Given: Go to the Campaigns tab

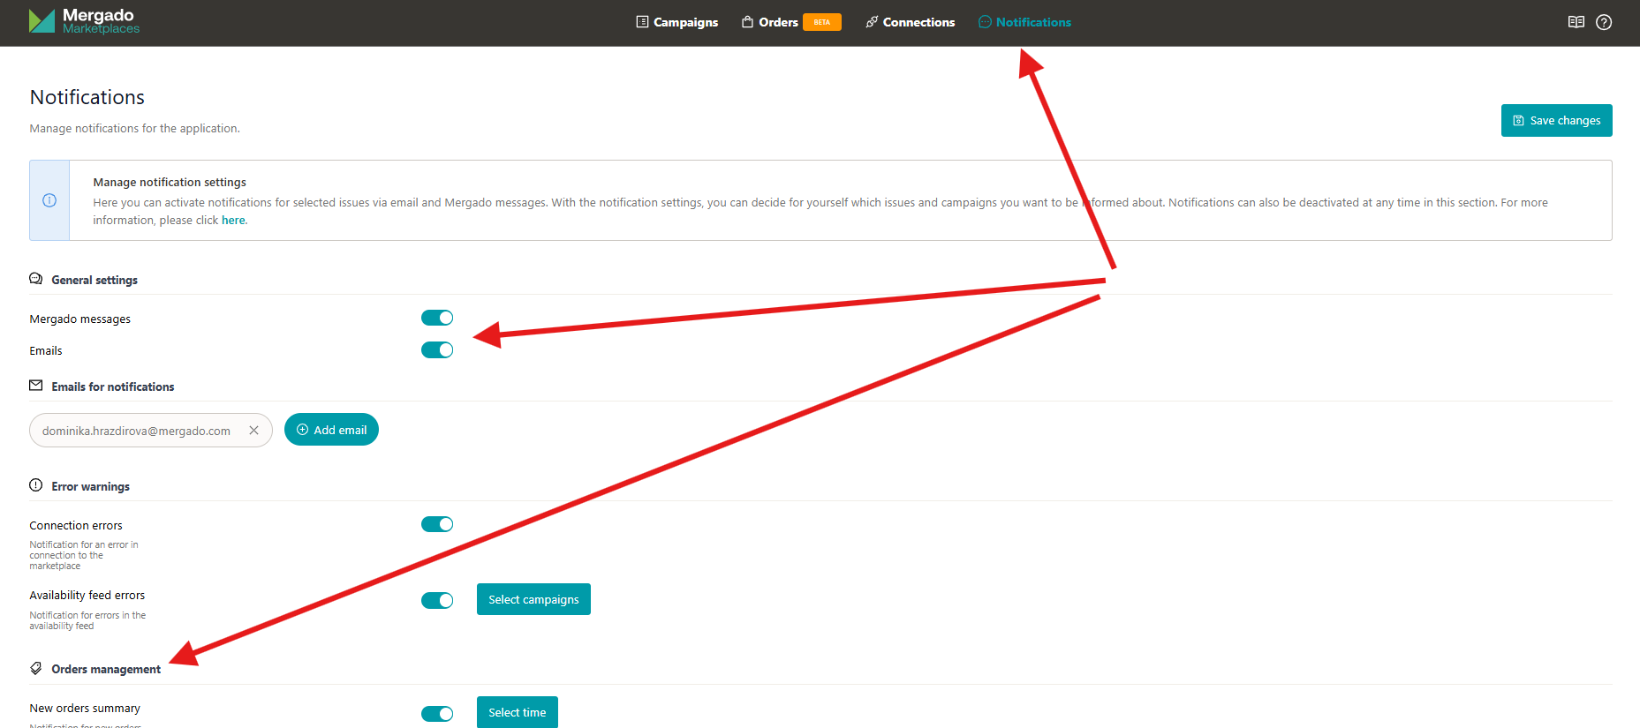Looking at the screenshot, I should pos(676,22).
